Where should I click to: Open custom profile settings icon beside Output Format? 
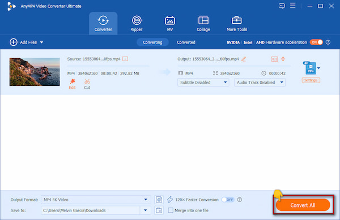point(159,200)
